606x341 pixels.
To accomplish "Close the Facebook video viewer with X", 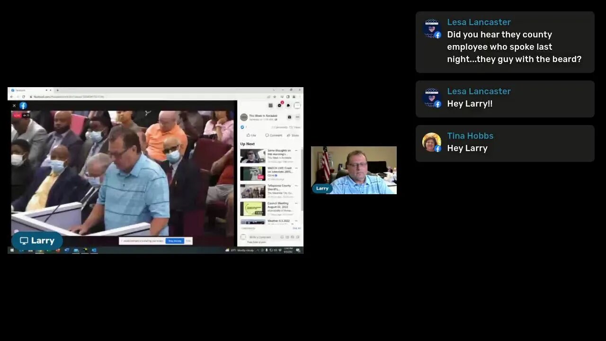I will 14,106.
